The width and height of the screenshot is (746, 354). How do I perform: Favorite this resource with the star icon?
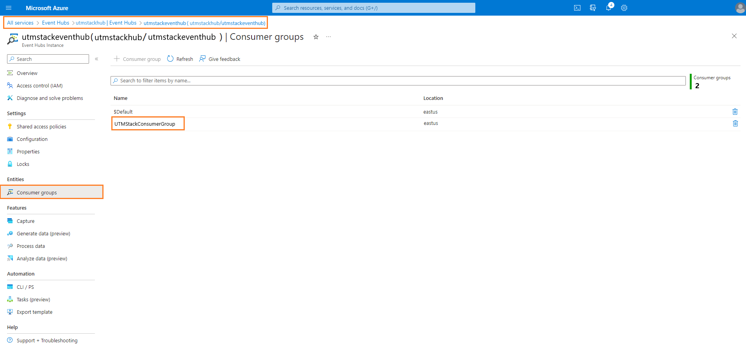click(316, 37)
